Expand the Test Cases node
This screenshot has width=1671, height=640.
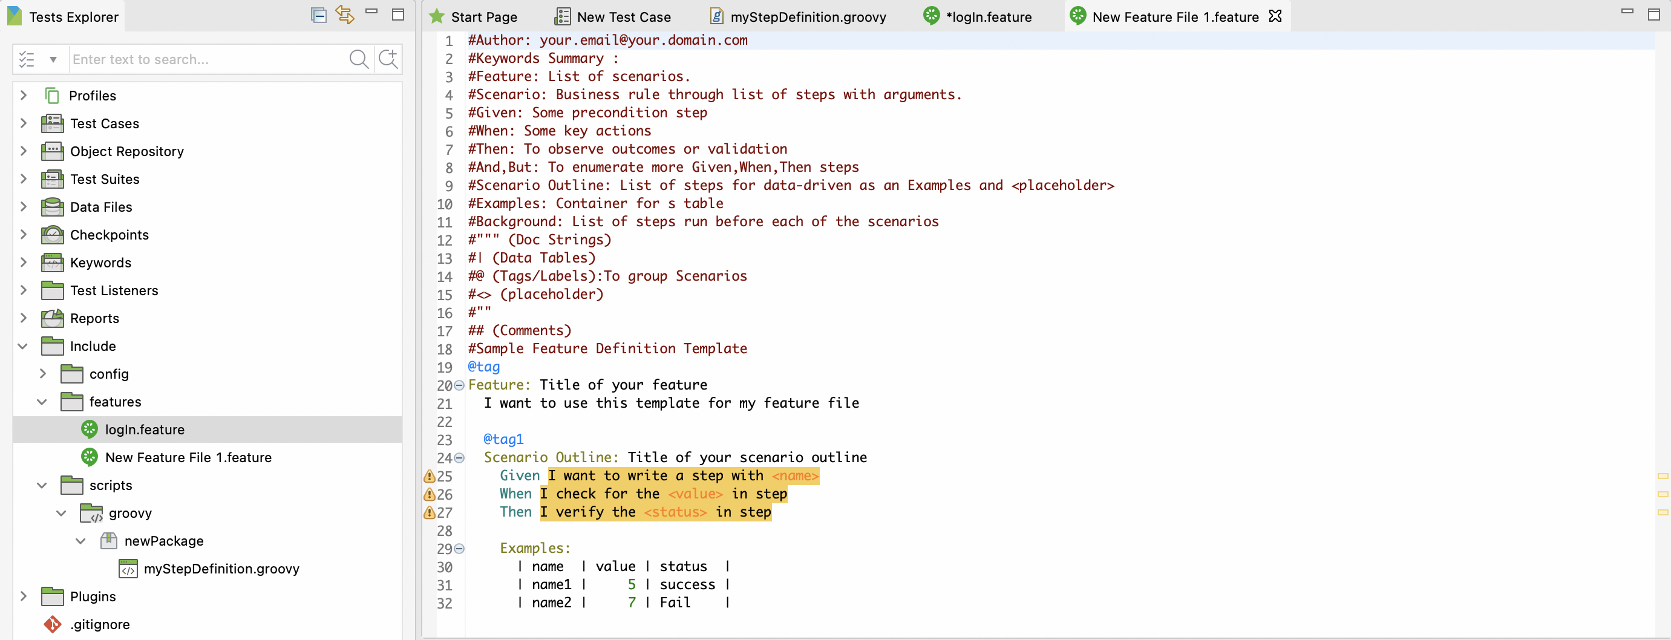pos(24,123)
